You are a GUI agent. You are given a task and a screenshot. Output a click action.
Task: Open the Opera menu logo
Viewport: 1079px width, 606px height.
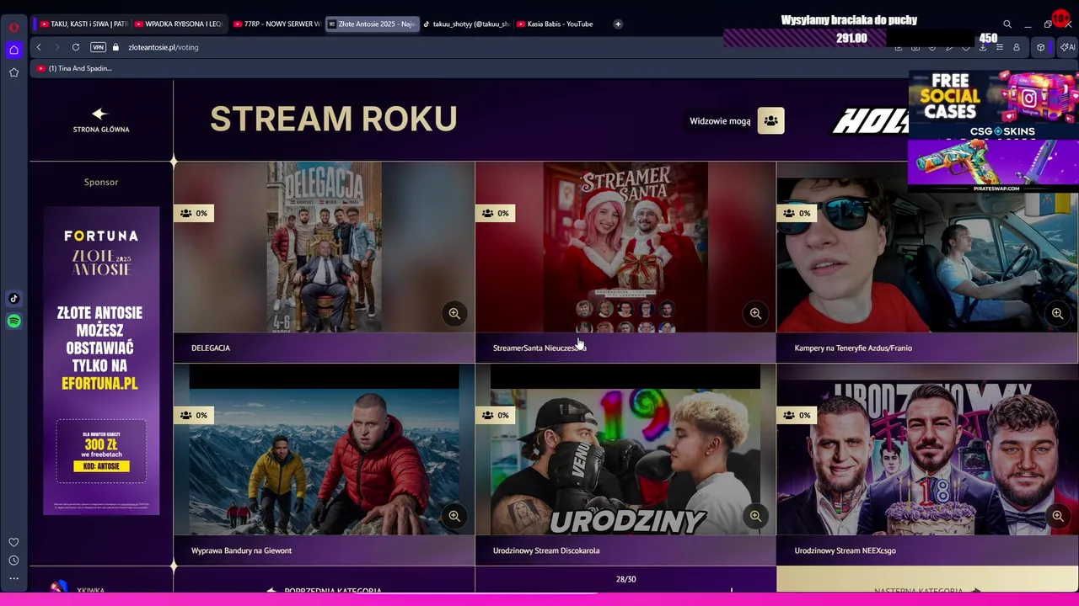tap(13, 27)
